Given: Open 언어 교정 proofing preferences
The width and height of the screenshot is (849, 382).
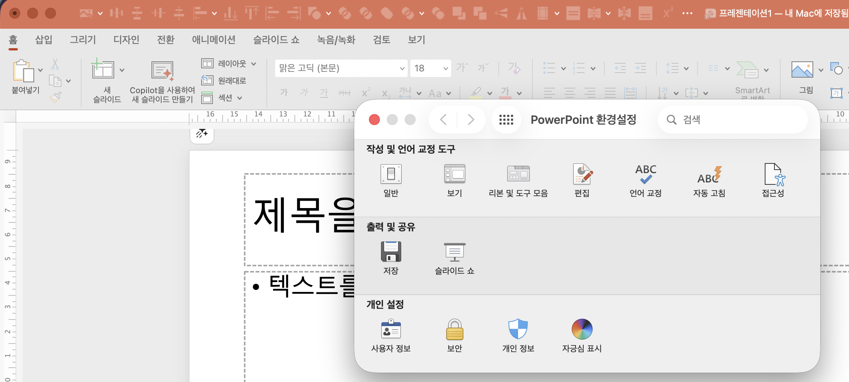Looking at the screenshot, I should click(645, 181).
